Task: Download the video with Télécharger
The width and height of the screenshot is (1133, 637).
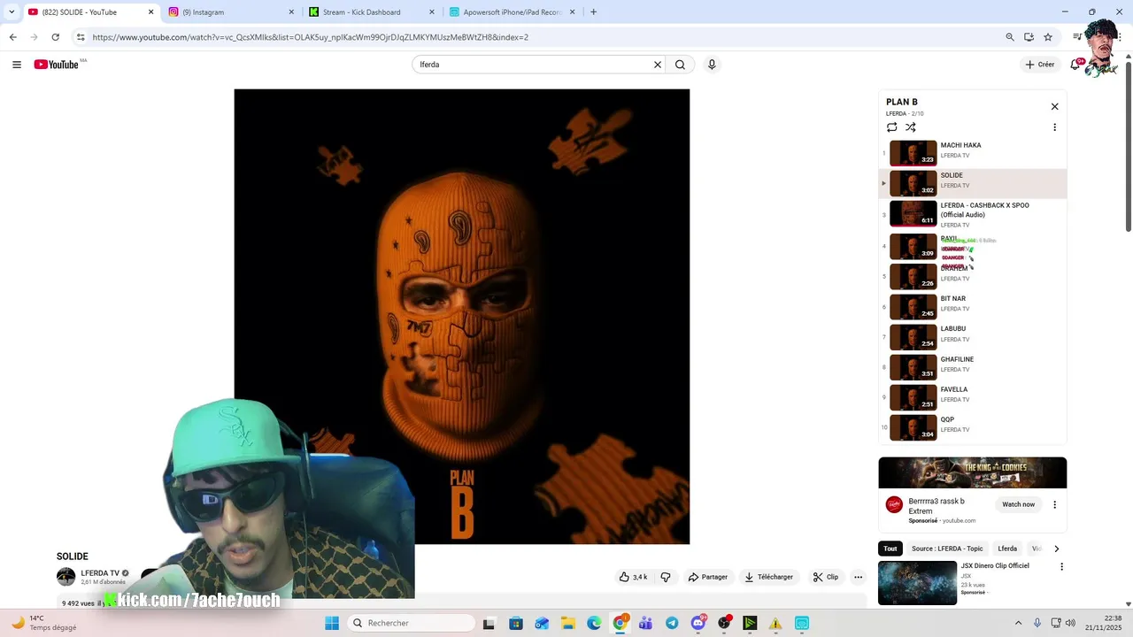Action: (768, 577)
